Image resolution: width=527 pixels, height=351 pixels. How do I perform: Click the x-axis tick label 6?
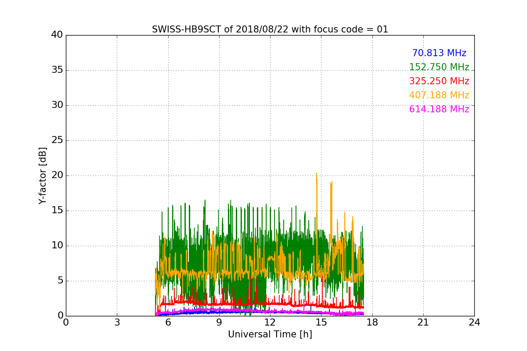[x=168, y=322]
